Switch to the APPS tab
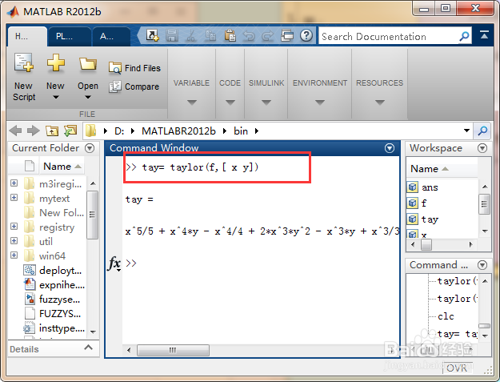The height and width of the screenshot is (382, 500). pyautogui.click(x=110, y=36)
